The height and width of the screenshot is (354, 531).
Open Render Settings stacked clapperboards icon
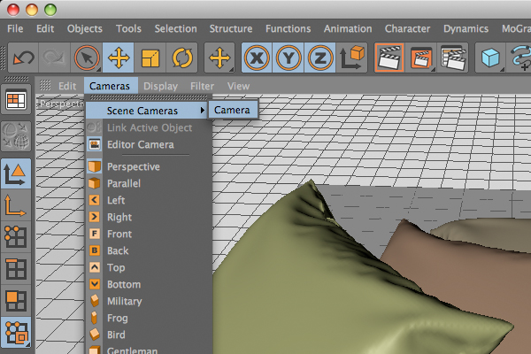click(x=453, y=58)
